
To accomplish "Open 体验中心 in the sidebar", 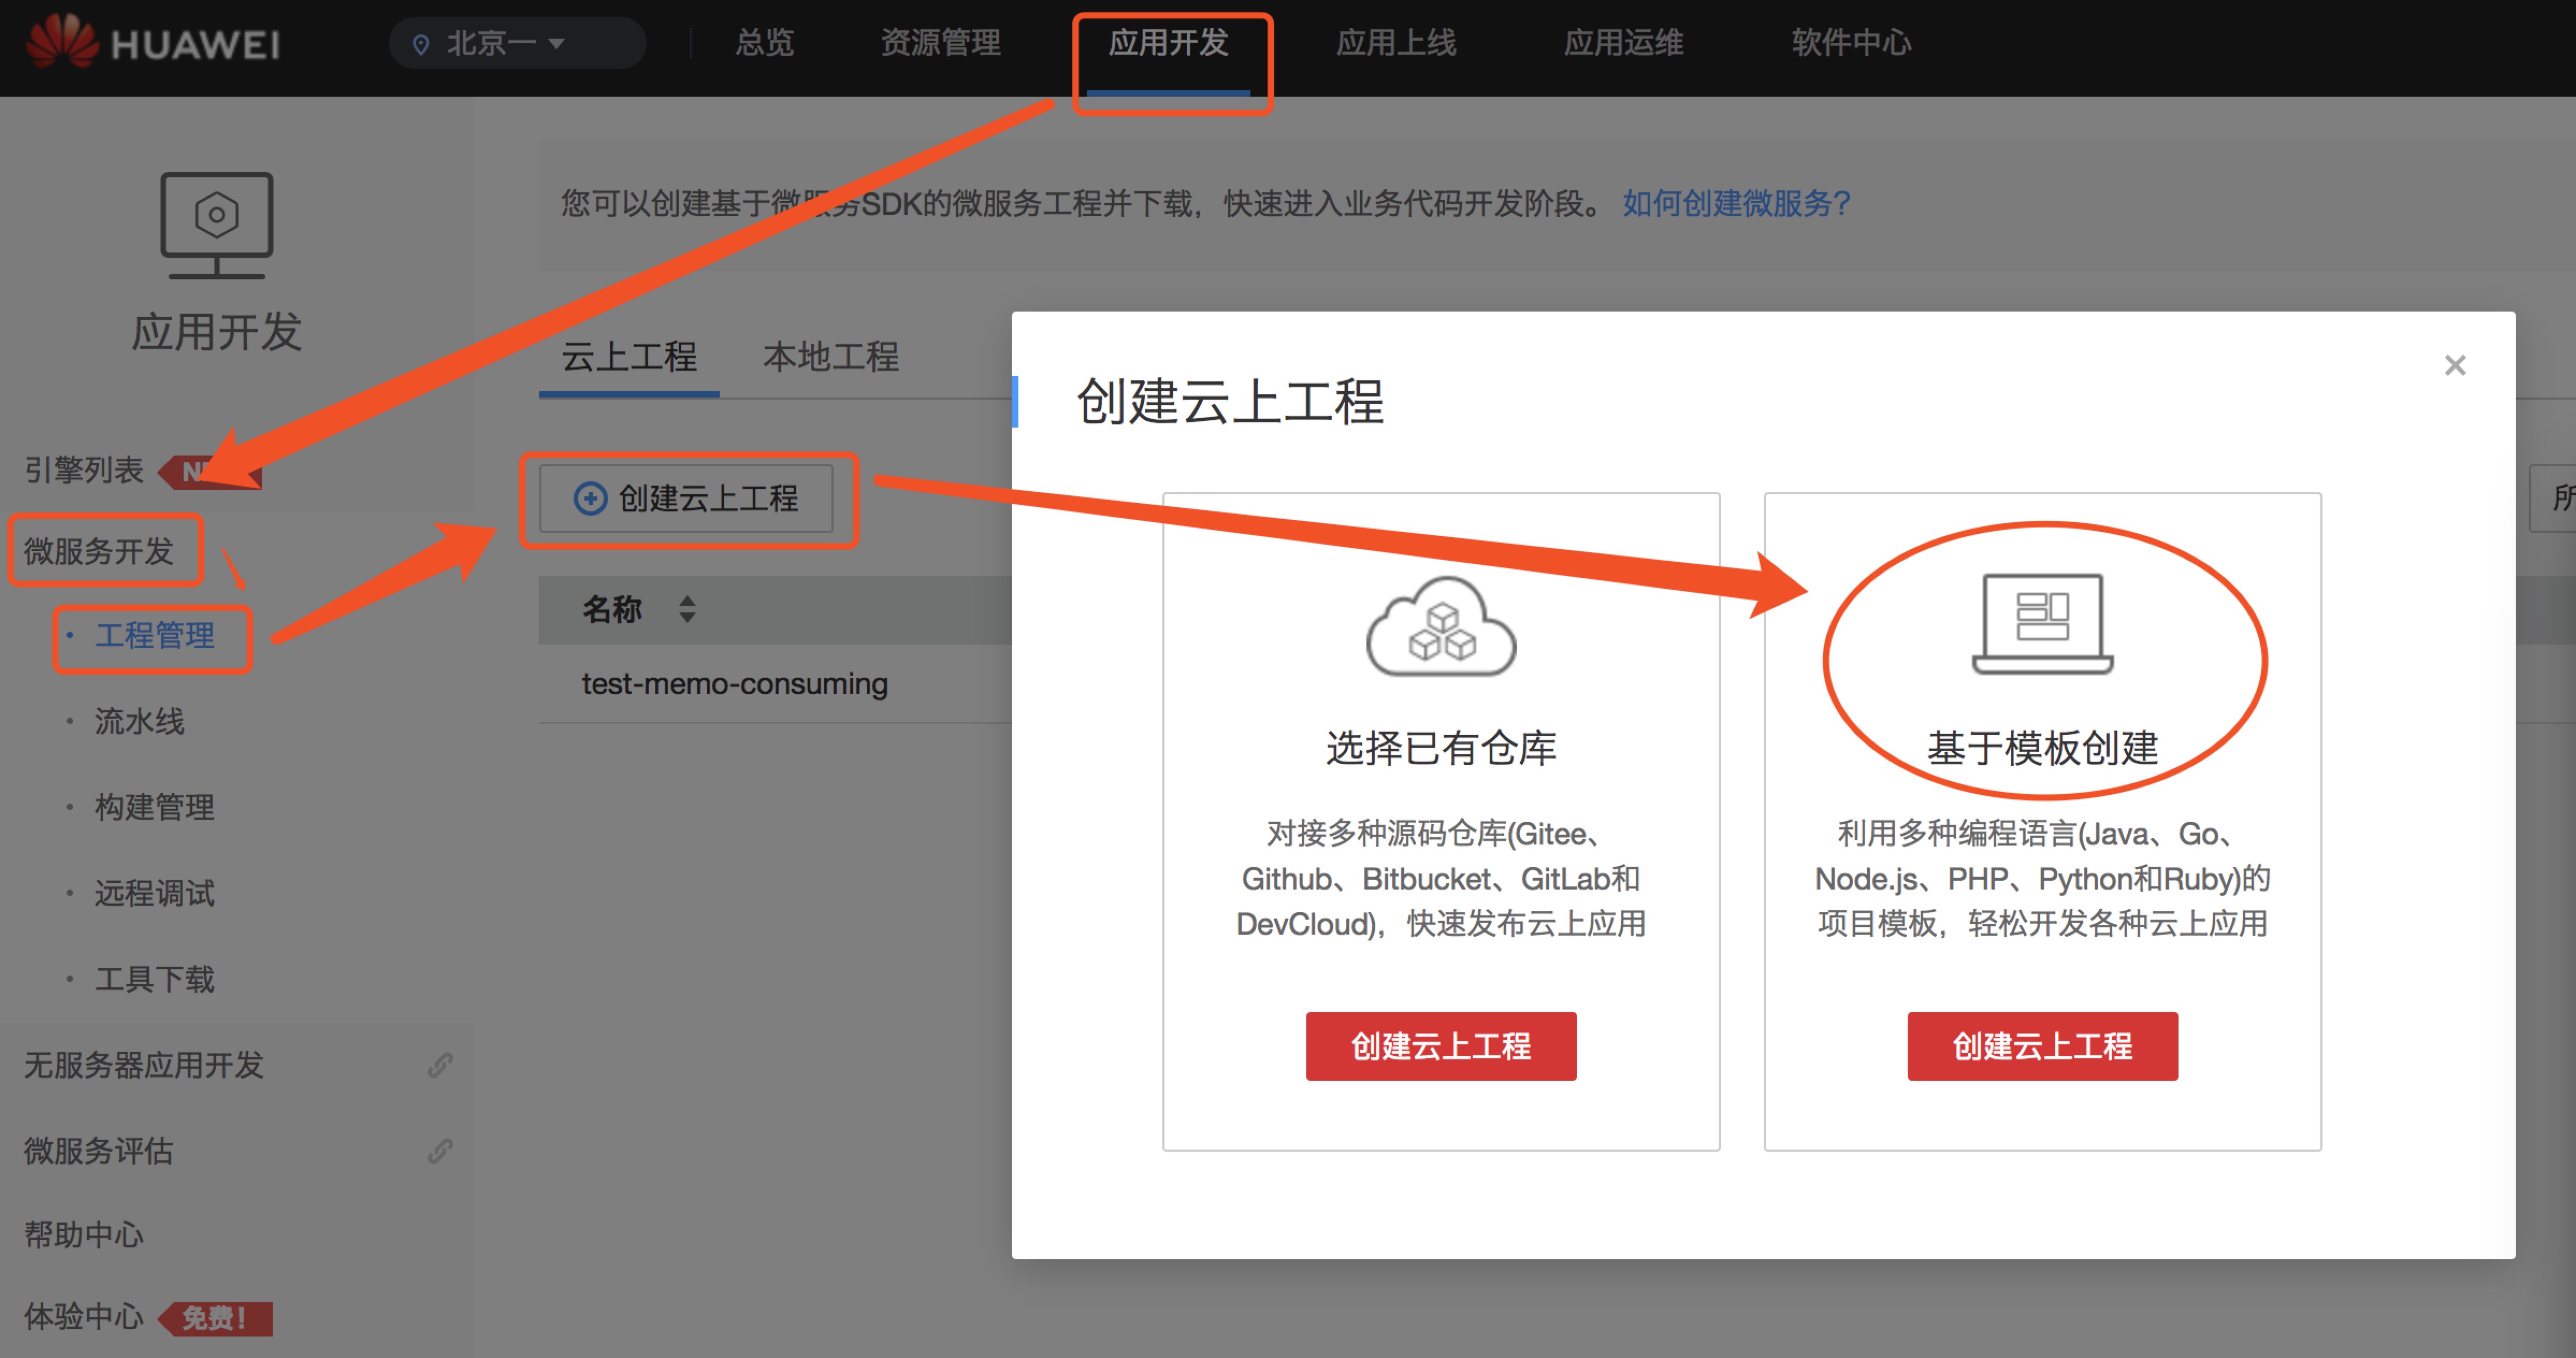I will pyautogui.click(x=84, y=1317).
